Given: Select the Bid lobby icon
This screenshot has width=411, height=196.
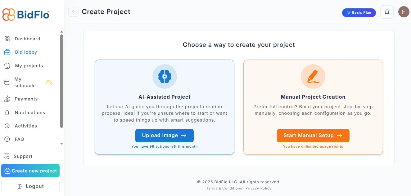Looking at the screenshot, I should click(x=7, y=52).
